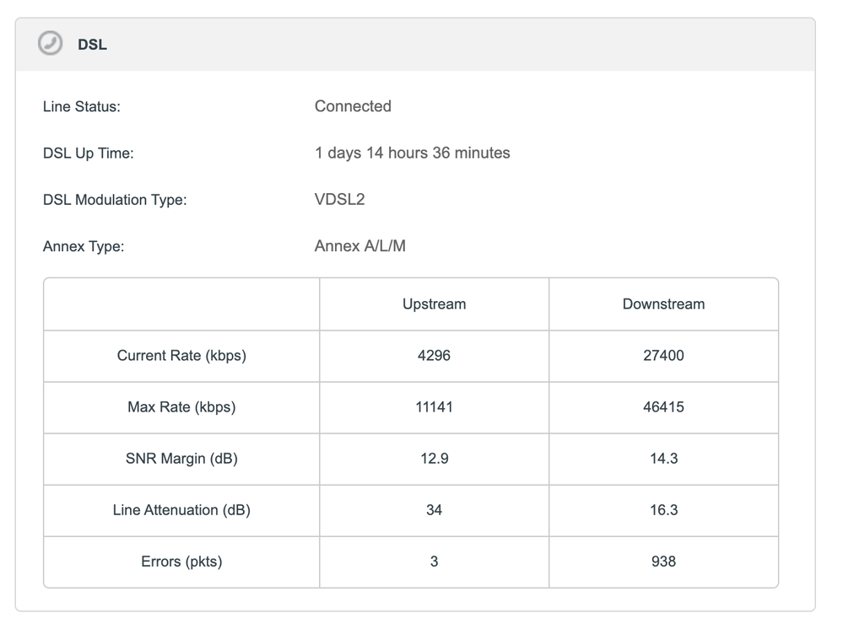Click the Line Attenuation (dB) row label
Image resolution: width=843 pixels, height=629 pixels.
pos(181,510)
